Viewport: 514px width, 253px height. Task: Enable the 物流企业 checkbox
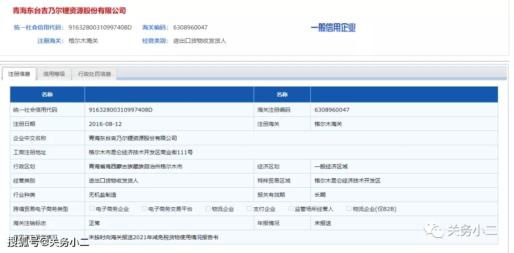click(208, 209)
